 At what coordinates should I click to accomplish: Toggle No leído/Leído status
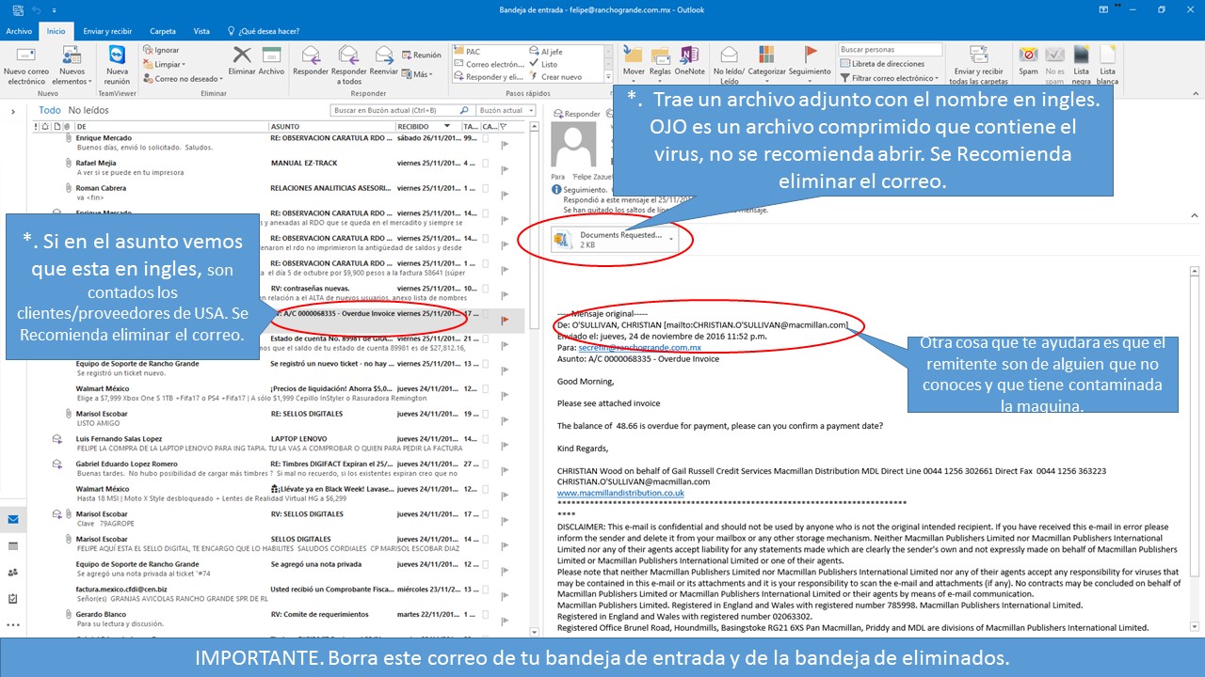pos(728,64)
